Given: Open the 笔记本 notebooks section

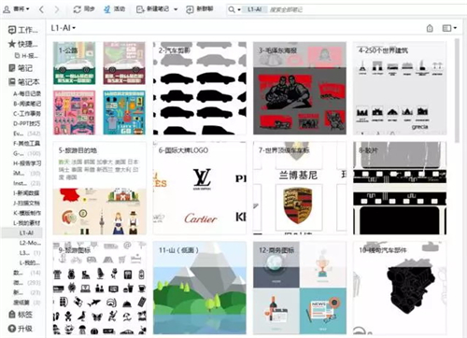Looking at the screenshot, I should (24, 82).
